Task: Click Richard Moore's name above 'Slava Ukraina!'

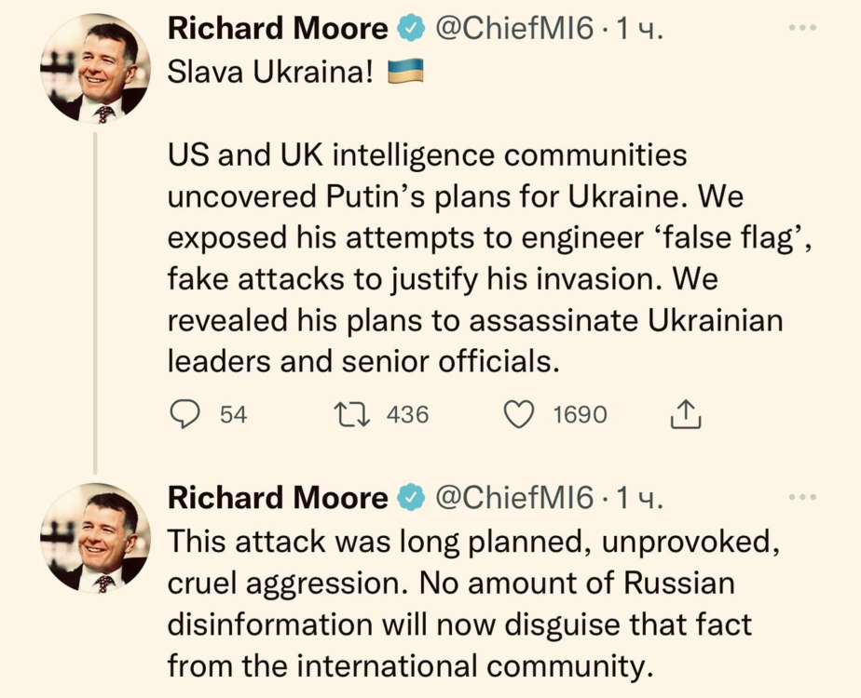Action: [x=277, y=30]
